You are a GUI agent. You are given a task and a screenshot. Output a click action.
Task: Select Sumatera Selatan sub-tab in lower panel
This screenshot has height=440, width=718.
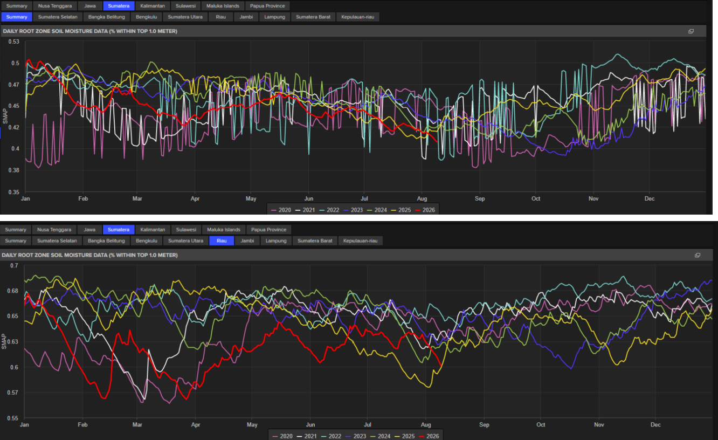[x=57, y=240]
